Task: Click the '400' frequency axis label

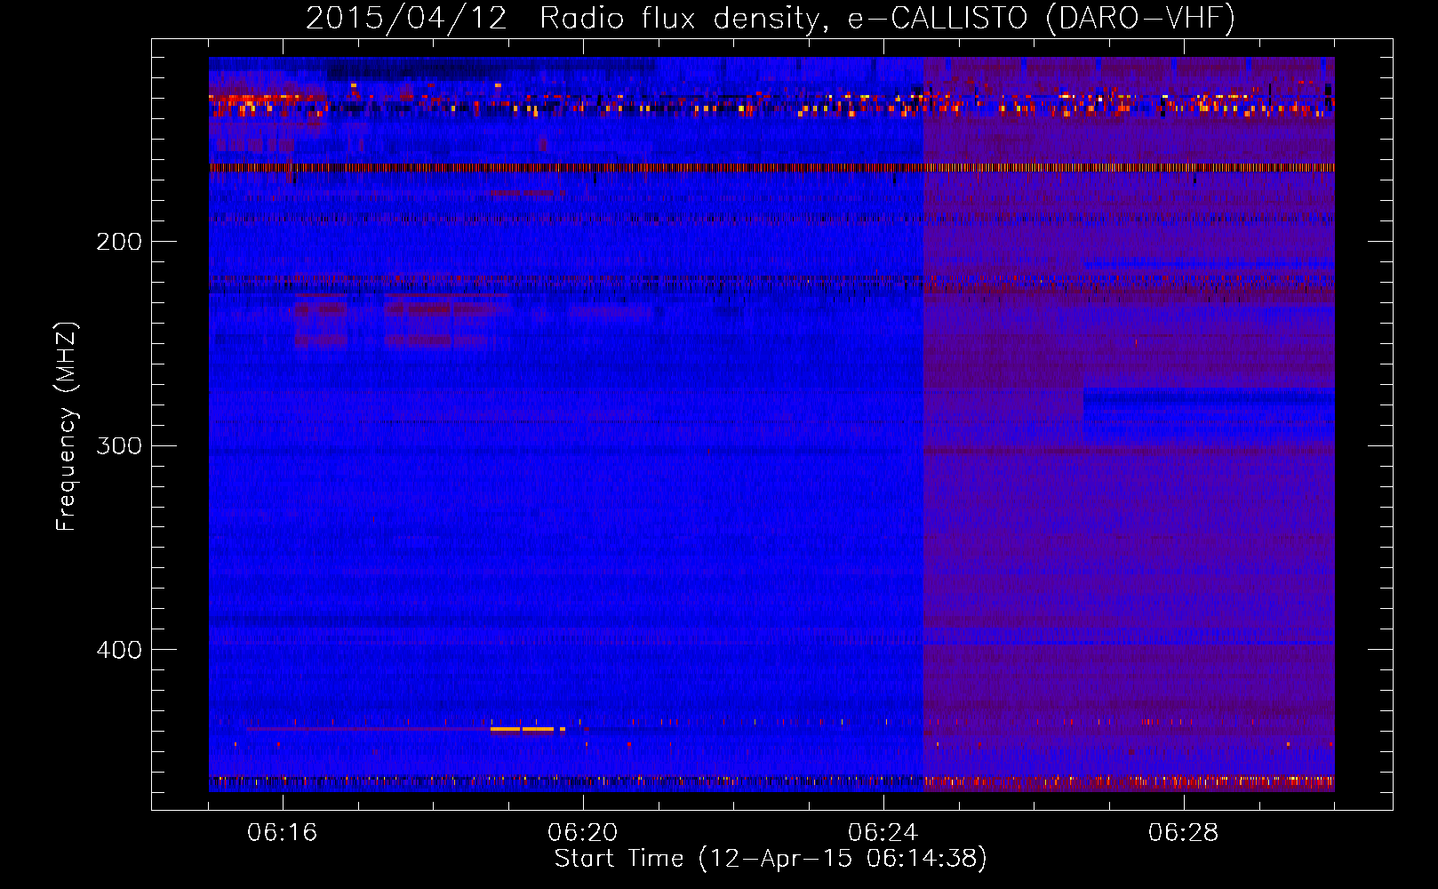Action: pos(118,650)
